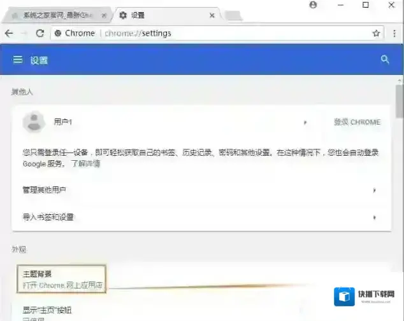This screenshot has width=404, height=321.
Task: Expand the 导入书签和设置 row arrow
Action: click(374, 217)
